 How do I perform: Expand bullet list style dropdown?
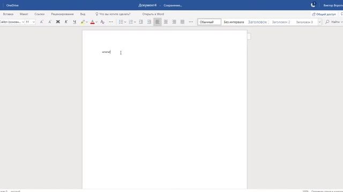tap(125, 22)
